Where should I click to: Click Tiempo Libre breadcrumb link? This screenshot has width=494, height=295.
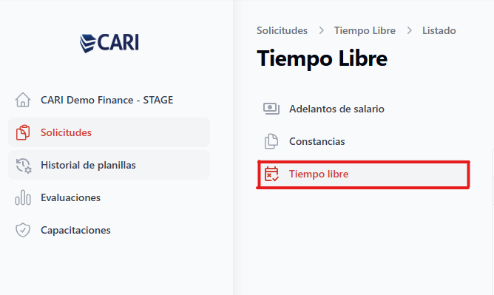click(x=365, y=30)
